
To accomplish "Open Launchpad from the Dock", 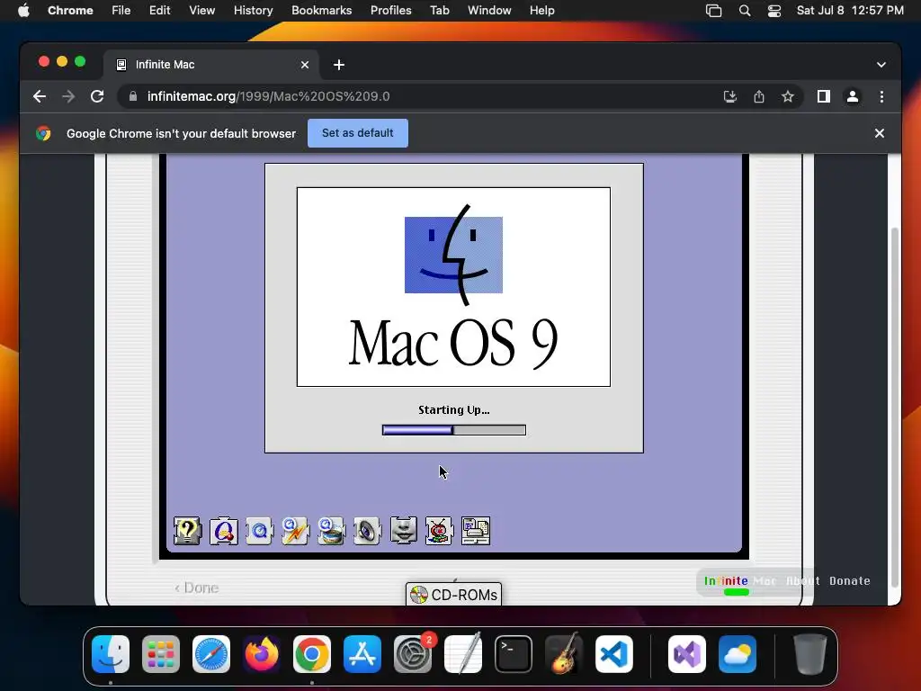I will pyautogui.click(x=161, y=654).
